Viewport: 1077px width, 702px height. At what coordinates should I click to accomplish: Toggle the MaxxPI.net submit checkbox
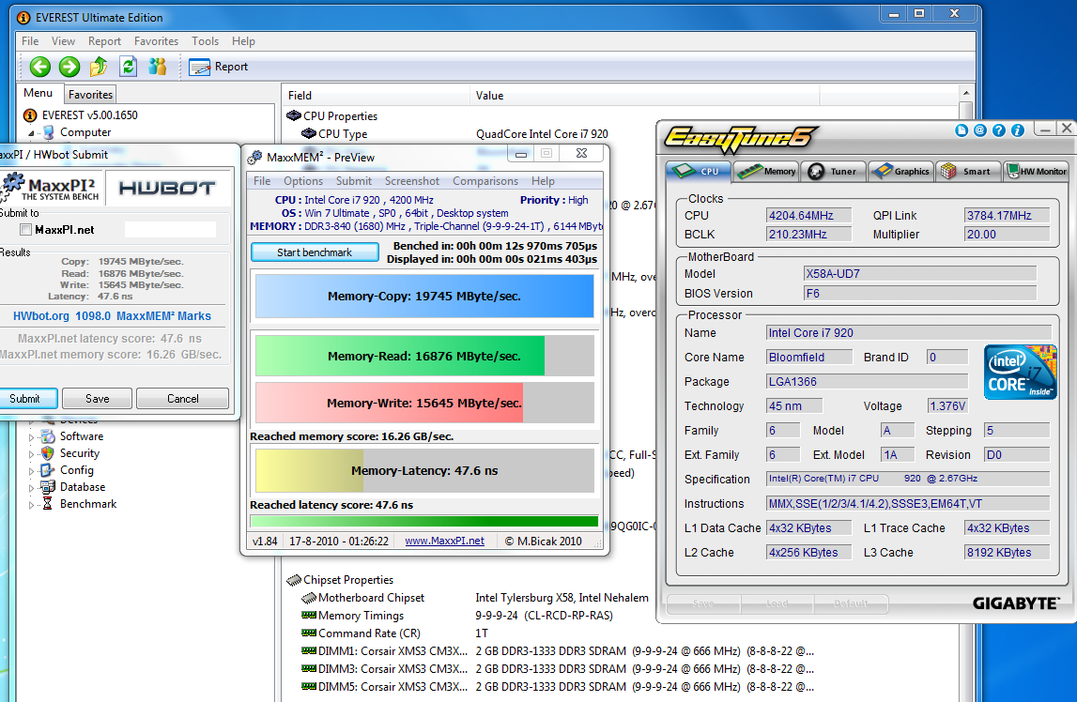click(x=26, y=230)
